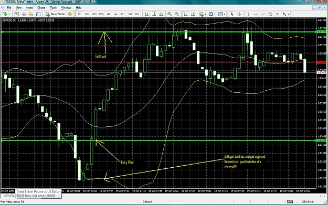Open the New Chart tool
The height and width of the screenshot is (205, 328).
5,14
